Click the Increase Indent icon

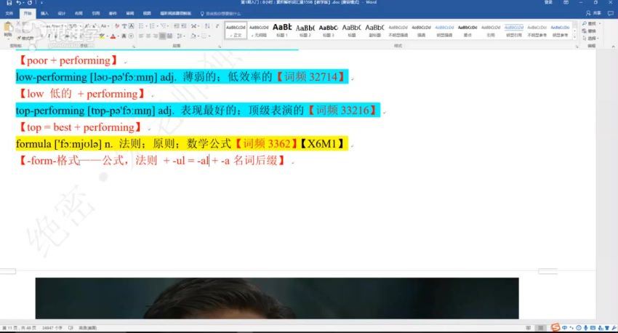(184, 26)
